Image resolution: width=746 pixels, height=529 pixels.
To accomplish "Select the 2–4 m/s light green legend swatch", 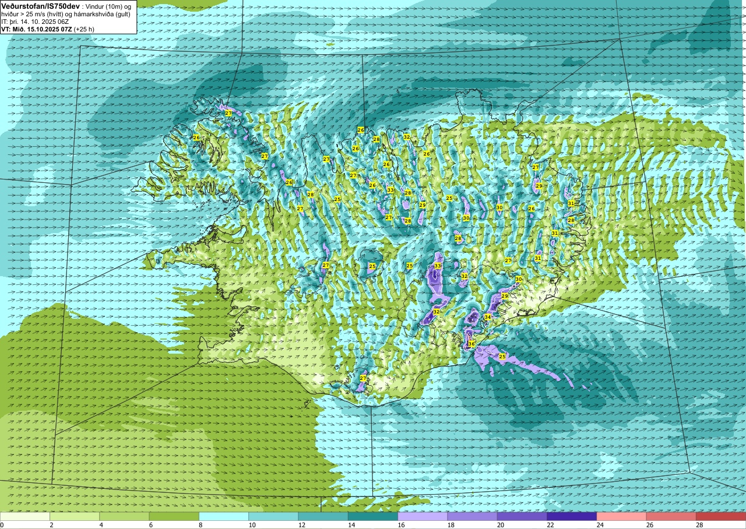I will pos(75,516).
